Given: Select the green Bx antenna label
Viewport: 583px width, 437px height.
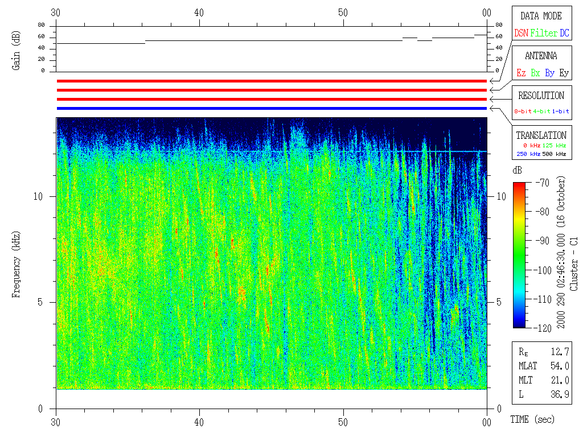Looking at the screenshot, I should point(535,73).
